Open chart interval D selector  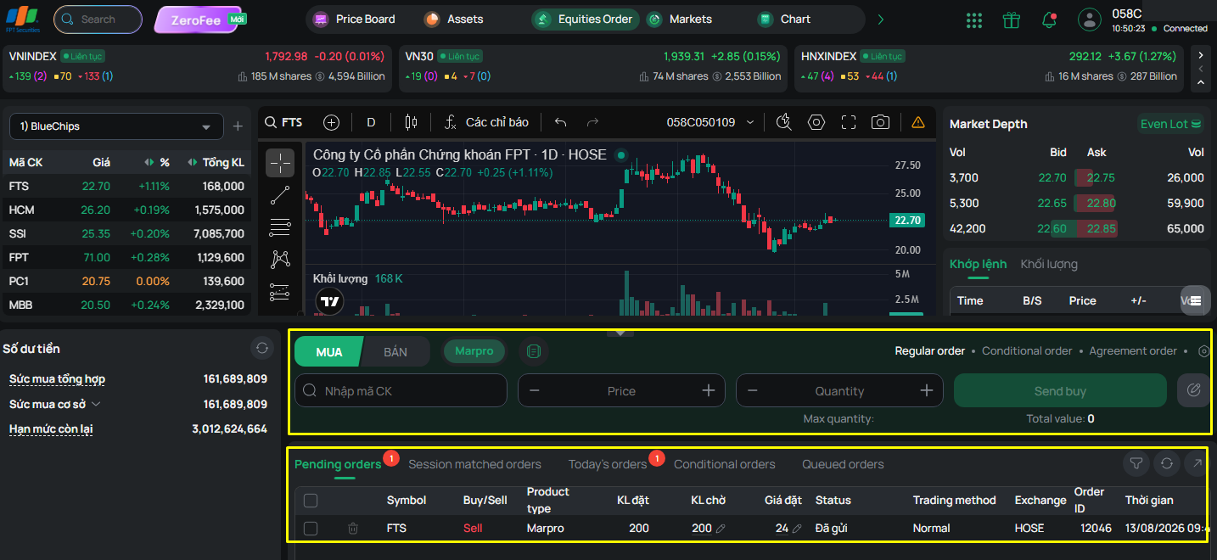pos(371,122)
